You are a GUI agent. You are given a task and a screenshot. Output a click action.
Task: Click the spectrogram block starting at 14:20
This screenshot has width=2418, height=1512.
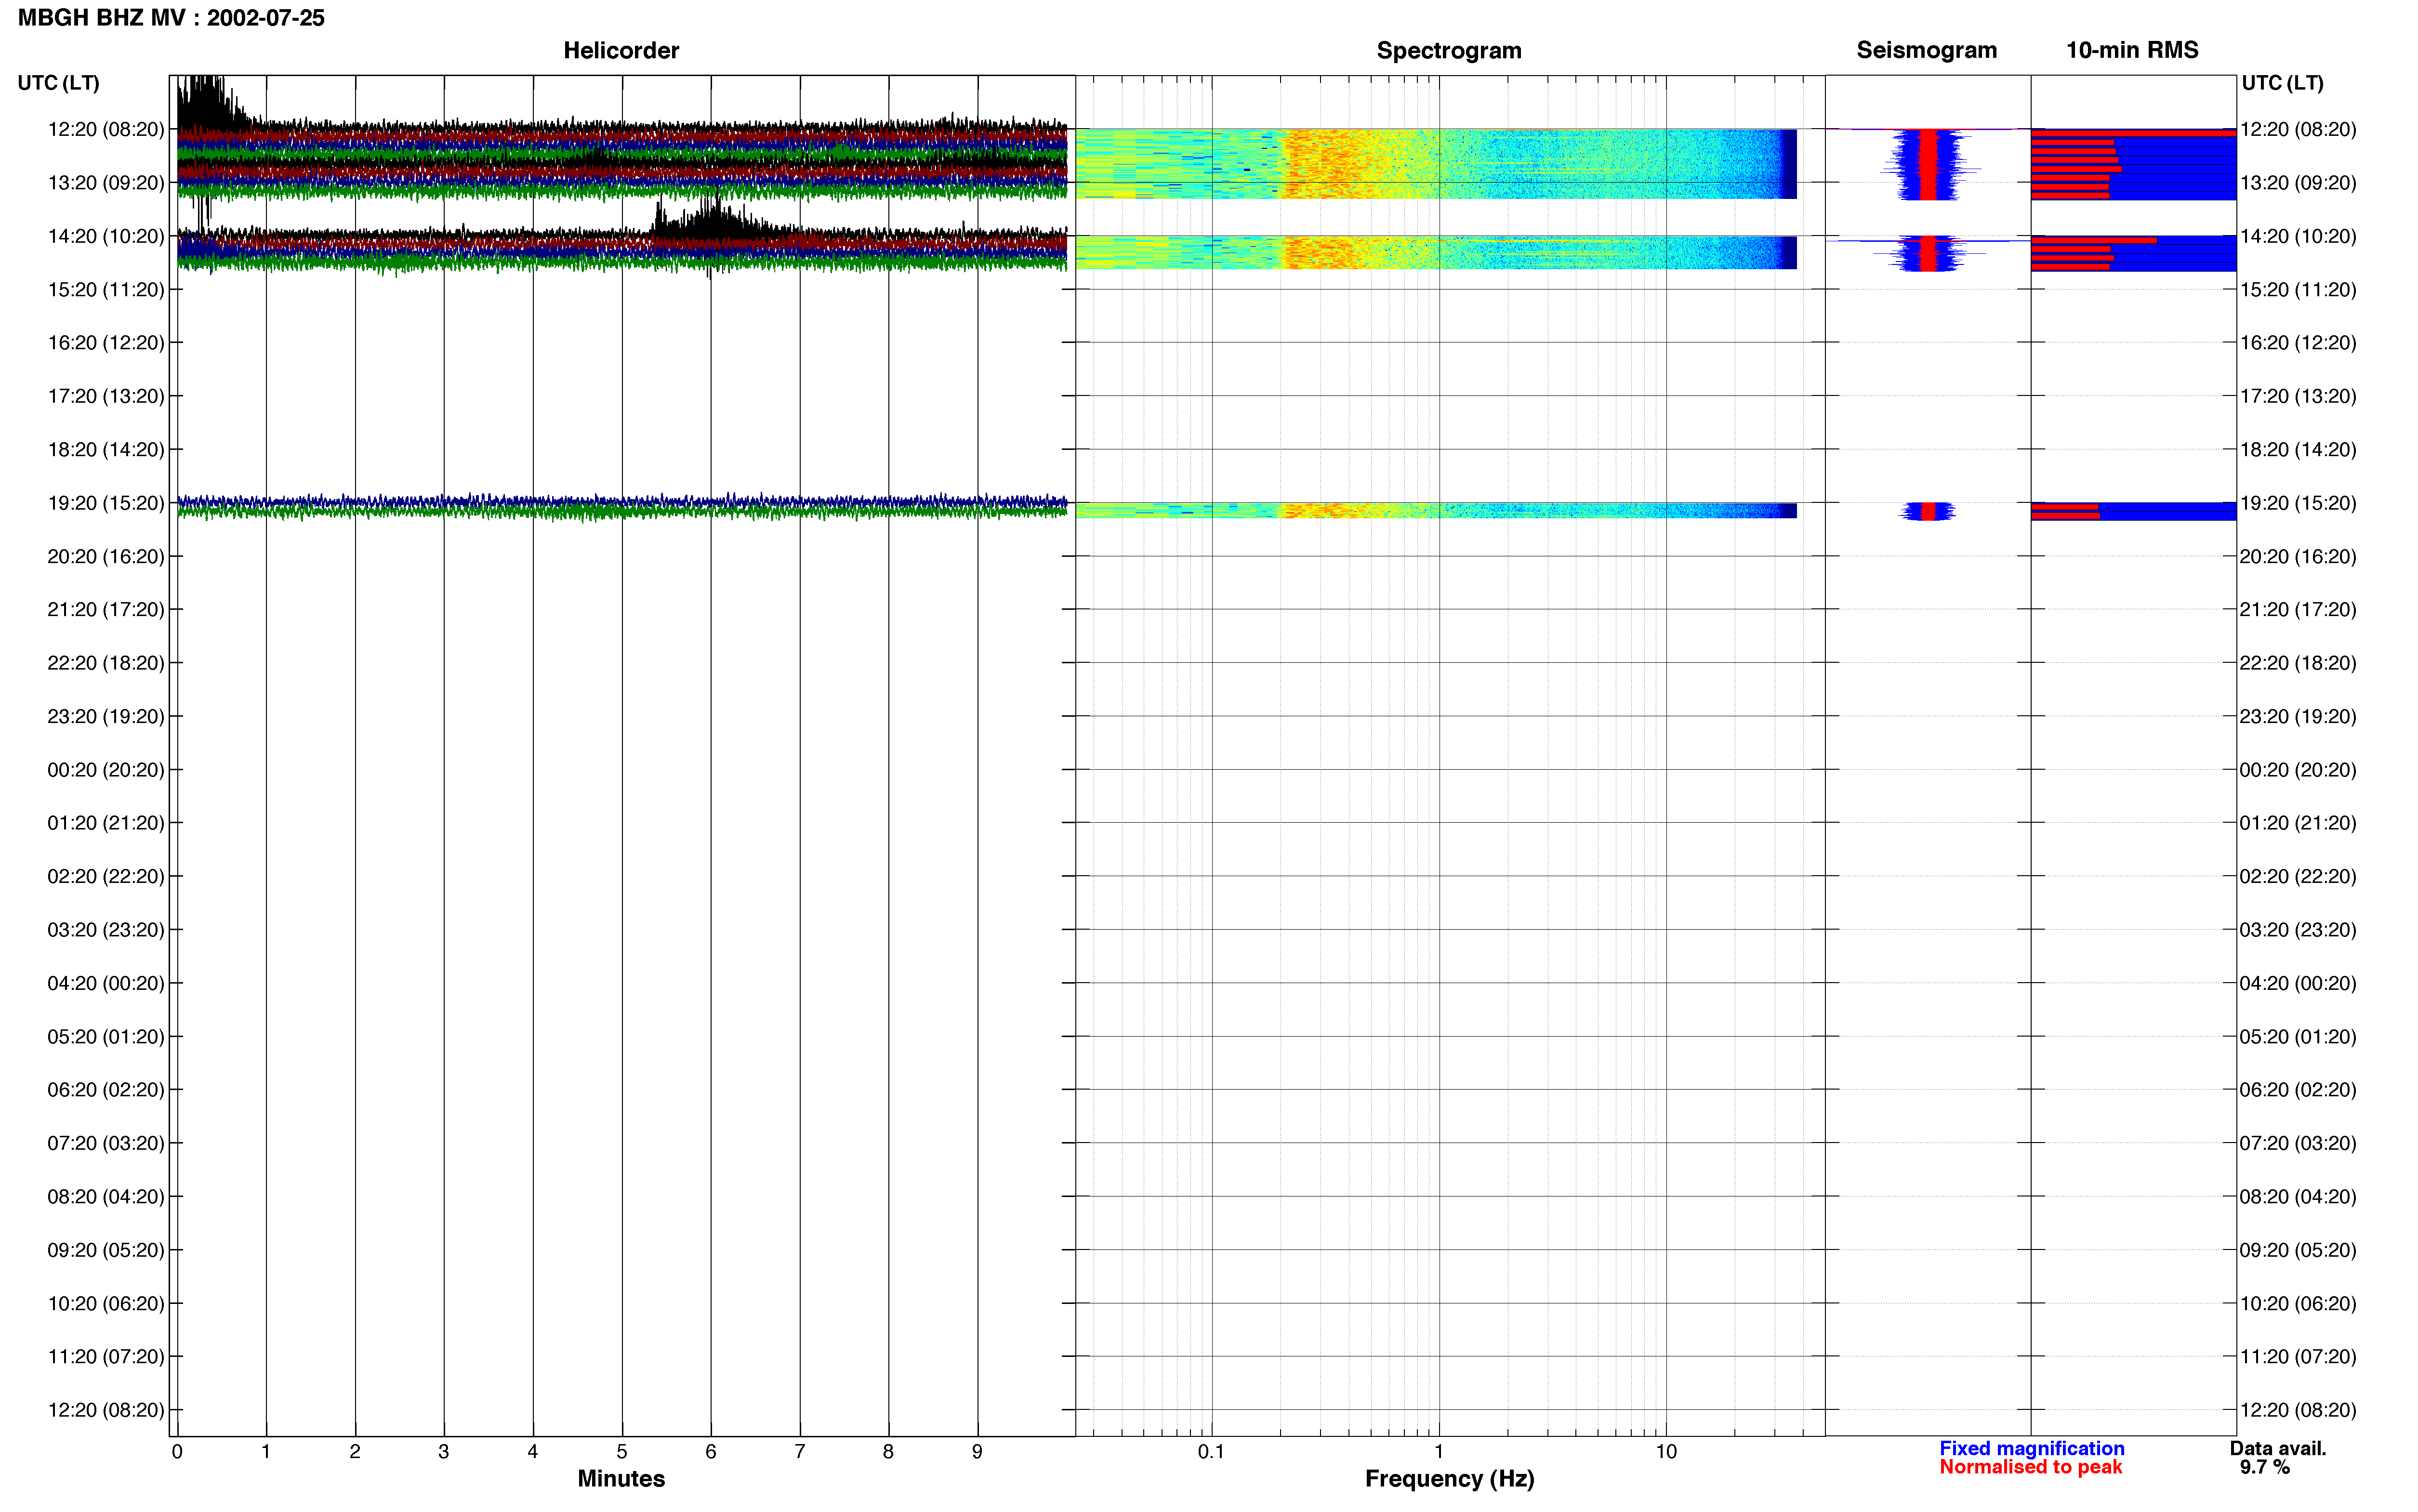(x=1436, y=252)
